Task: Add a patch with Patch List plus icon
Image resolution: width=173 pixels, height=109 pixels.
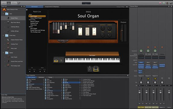Action: (x=22, y=6)
